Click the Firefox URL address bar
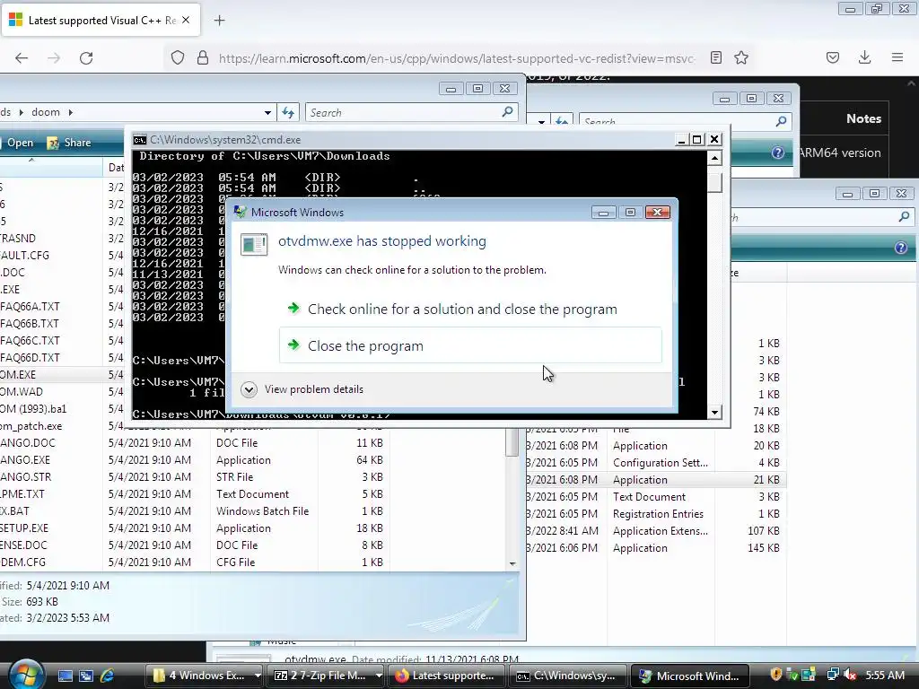 click(x=457, y=58)
